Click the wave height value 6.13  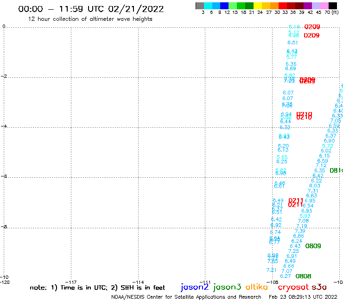click(283, 150)
